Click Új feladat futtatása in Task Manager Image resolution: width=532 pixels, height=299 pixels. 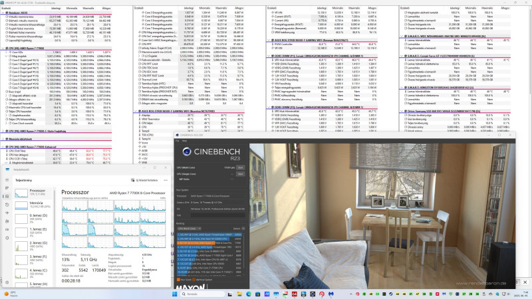point(145,180)
